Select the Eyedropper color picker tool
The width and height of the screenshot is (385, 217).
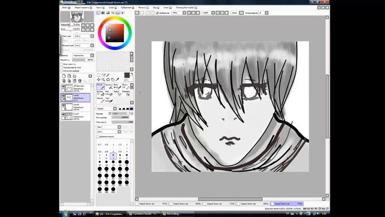(117, 80)
